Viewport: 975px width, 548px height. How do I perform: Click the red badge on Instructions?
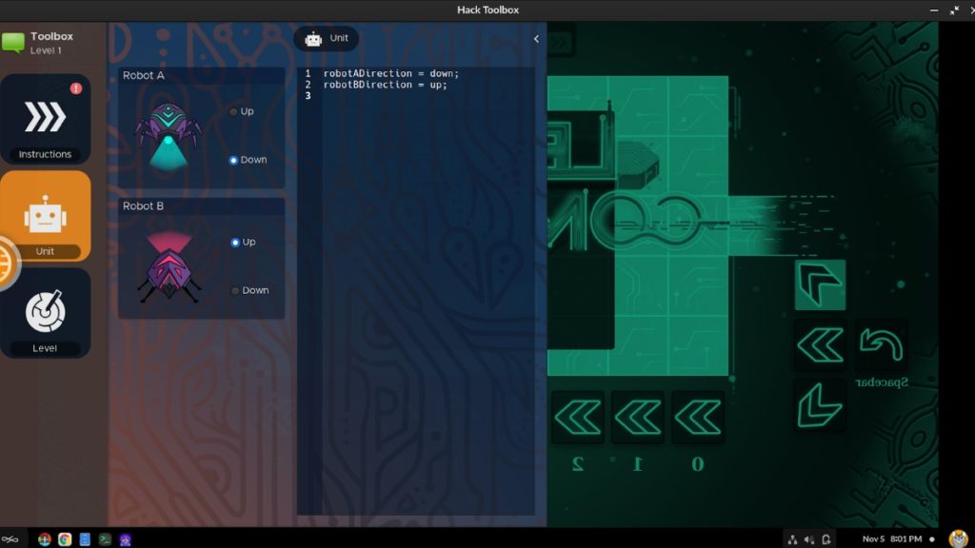pos(77,86)
